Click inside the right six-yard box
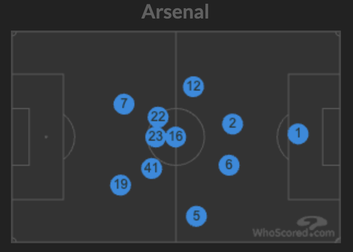 tap(331, 136)
